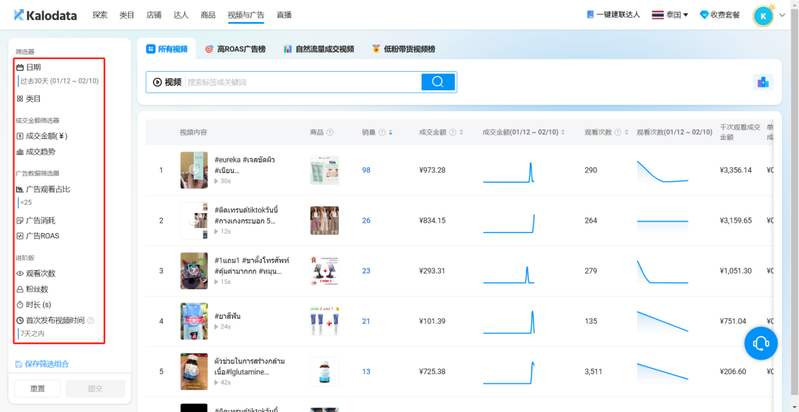Click help icon next to 观看次数 header

(x=618, y=132)
